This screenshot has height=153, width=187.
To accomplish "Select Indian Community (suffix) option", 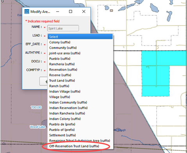I will (80, 102).
